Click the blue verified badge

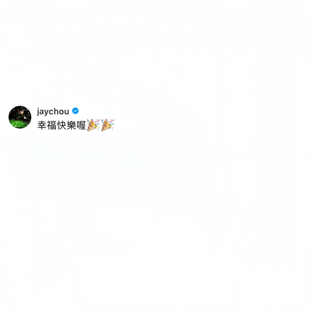(x=75, y=111)
